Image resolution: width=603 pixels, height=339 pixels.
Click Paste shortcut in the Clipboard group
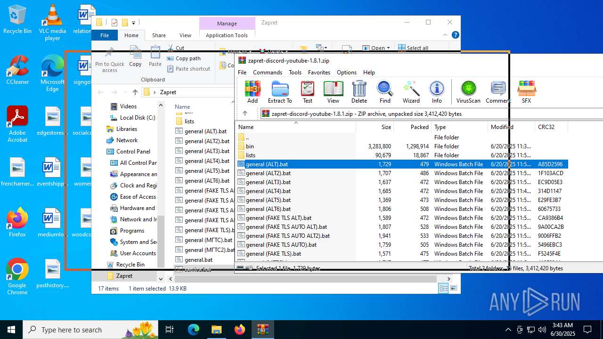188,69
